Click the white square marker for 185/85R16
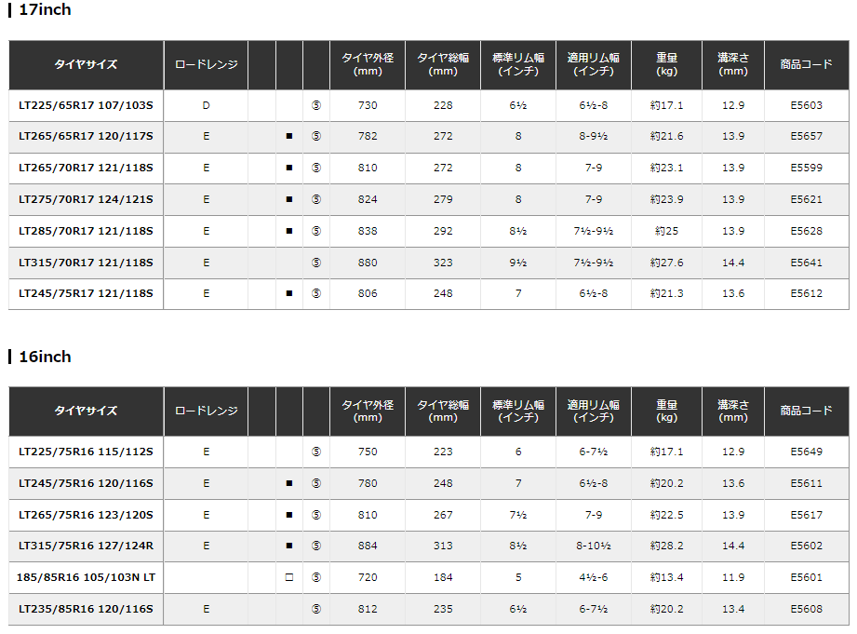The width and height of the screenshot is (857, 634). [x=289, y=578]
